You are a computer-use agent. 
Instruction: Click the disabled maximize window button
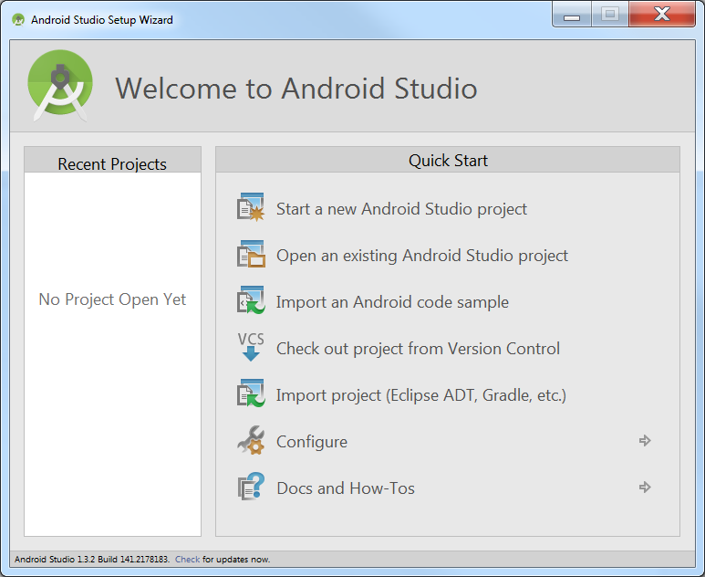pyautogui.click(x=610, y=15)
